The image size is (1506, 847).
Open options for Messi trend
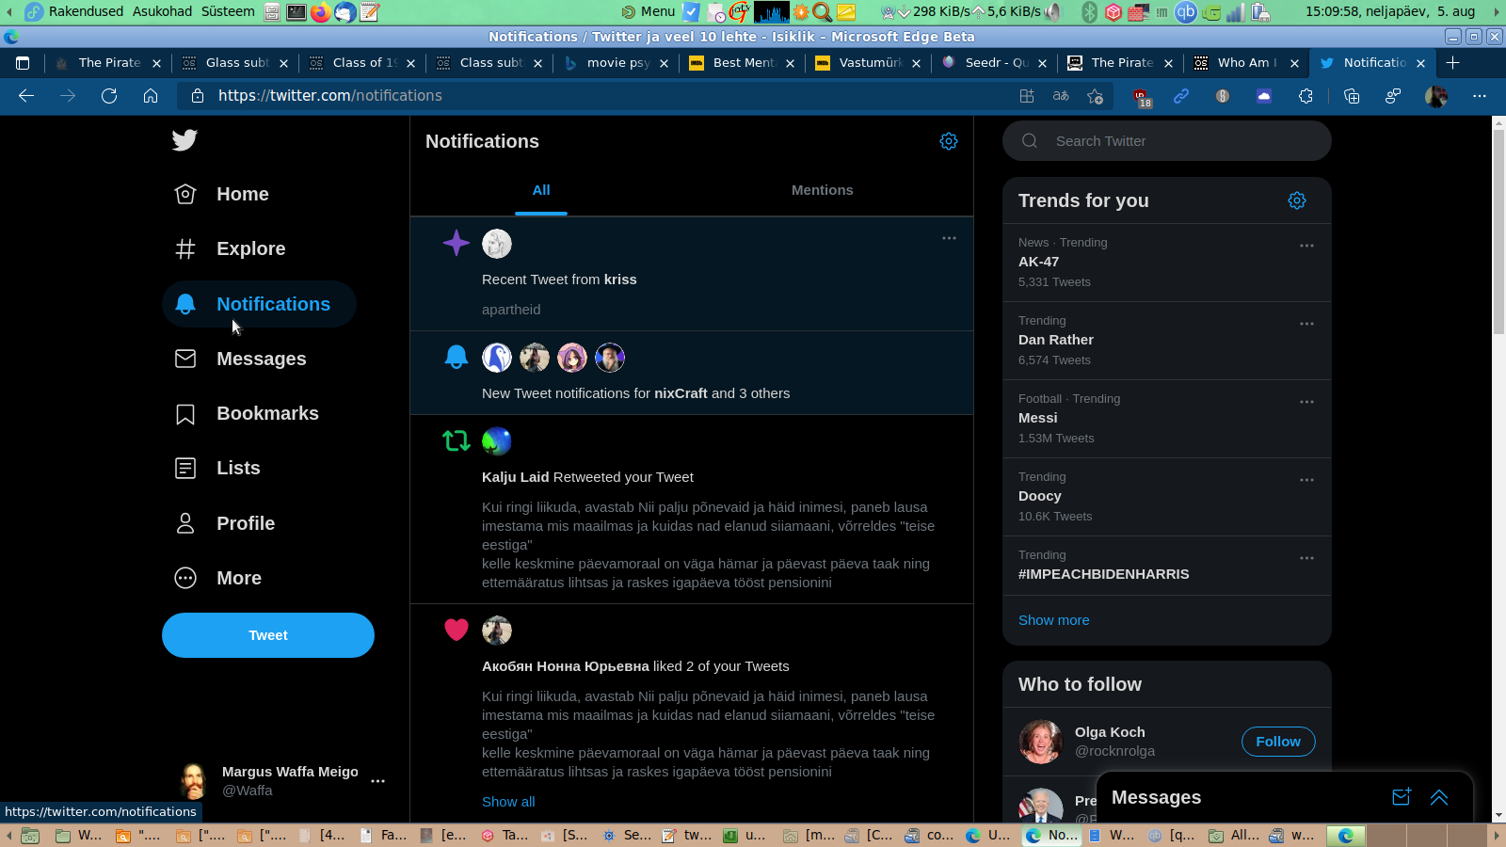1306,402
